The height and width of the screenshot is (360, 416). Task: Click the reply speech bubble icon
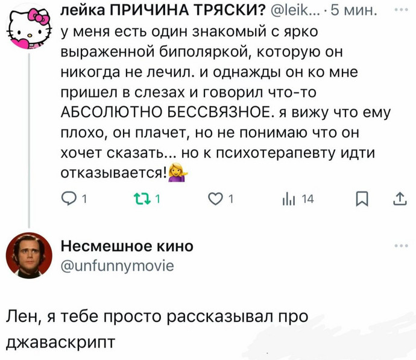tap(70, 199)
